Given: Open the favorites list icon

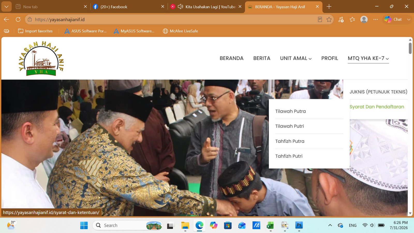Looking at the screenshot, I should (352, 19).
